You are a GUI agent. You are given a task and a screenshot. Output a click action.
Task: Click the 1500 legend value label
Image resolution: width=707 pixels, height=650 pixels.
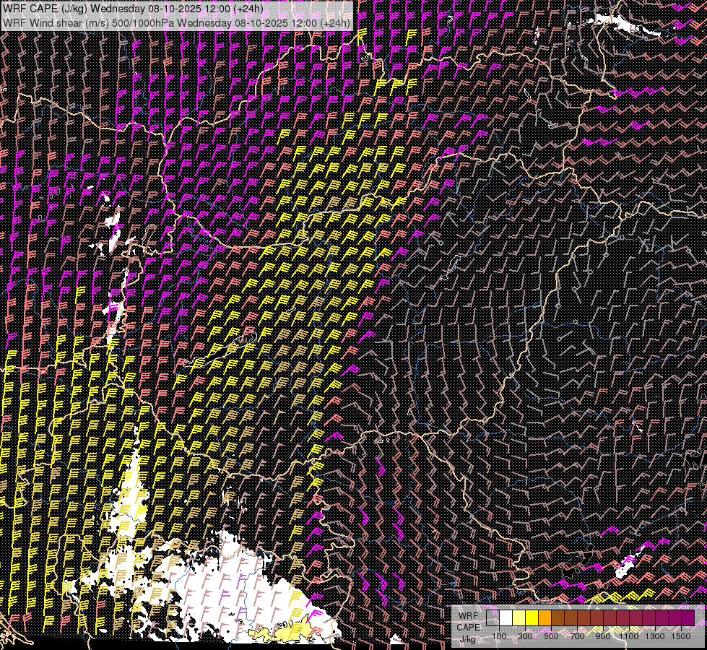click(680, 636)
